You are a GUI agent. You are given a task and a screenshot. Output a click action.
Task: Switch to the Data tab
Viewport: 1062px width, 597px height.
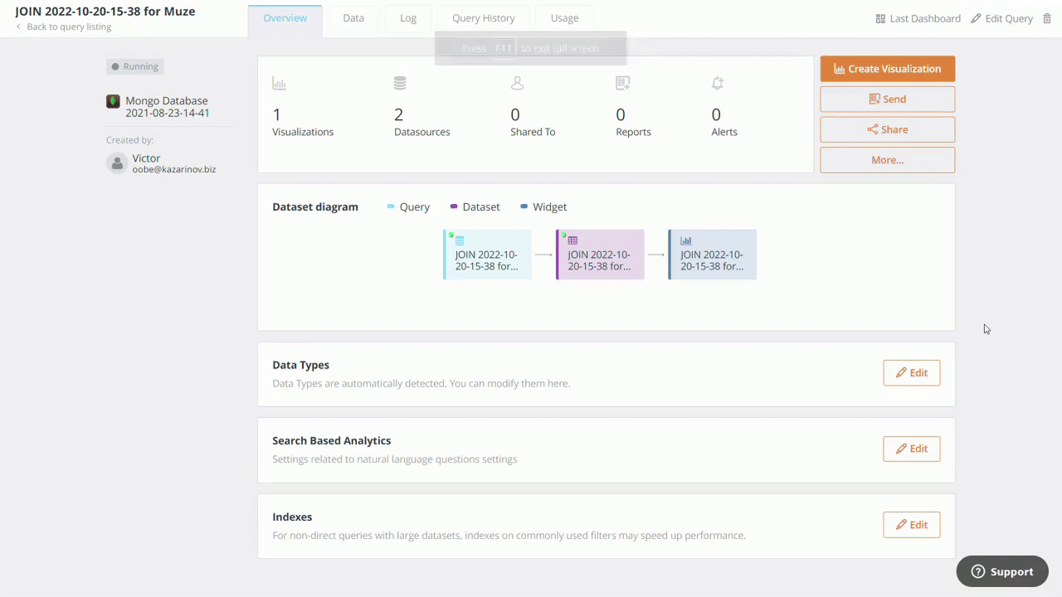click(353, 18)
